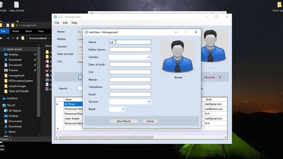Screen dimensions: 283x159
Task: Click the profile avatar image in Add New dialog
Action: point(178,57)
